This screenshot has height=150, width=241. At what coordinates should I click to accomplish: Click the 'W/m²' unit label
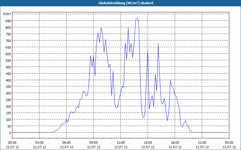pyautogui.click(x=7, y=14)
